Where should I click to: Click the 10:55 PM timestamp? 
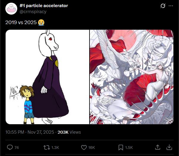tap(15, 132)
